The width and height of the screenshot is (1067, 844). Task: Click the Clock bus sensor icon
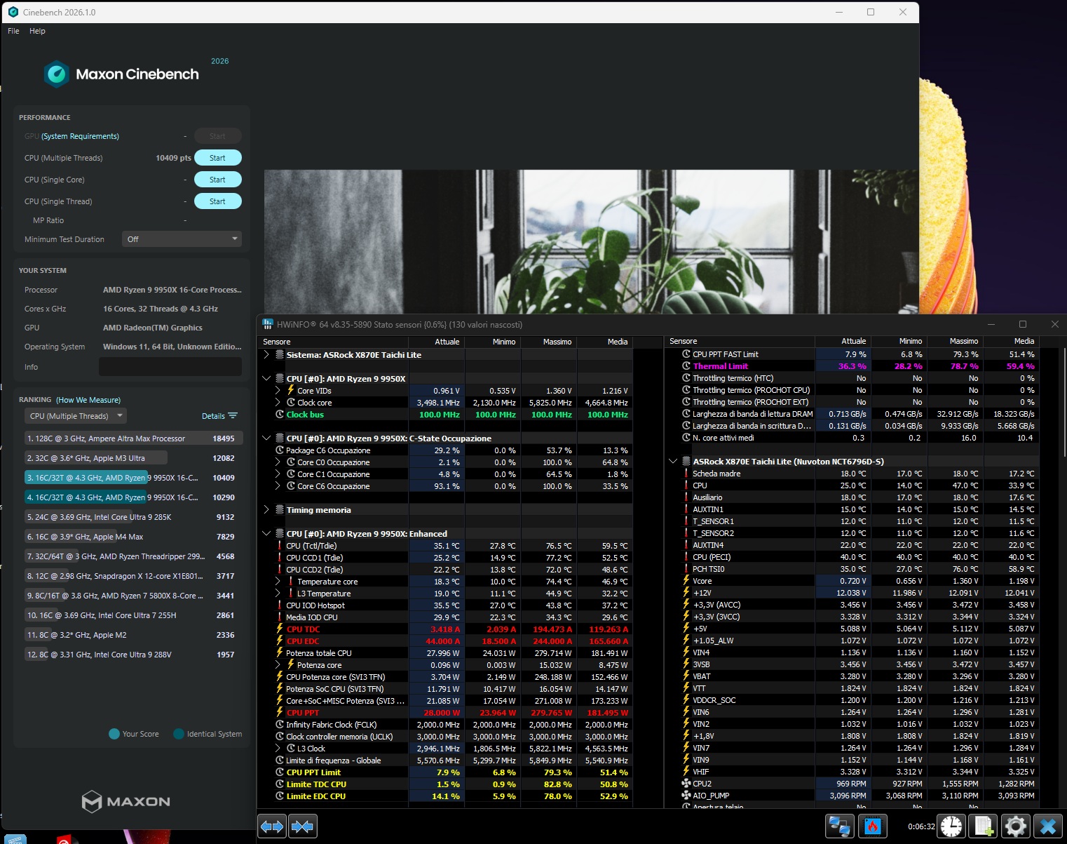280,415
